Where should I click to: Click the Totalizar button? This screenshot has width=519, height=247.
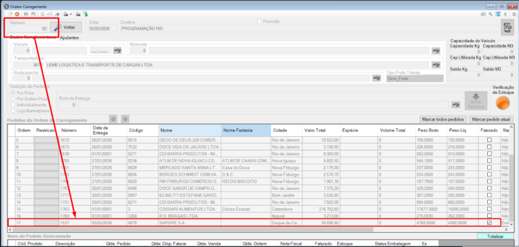click(495, 237)
